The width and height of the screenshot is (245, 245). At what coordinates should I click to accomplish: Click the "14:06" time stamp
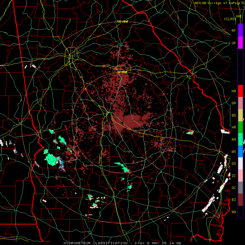[x=175, y=243]
